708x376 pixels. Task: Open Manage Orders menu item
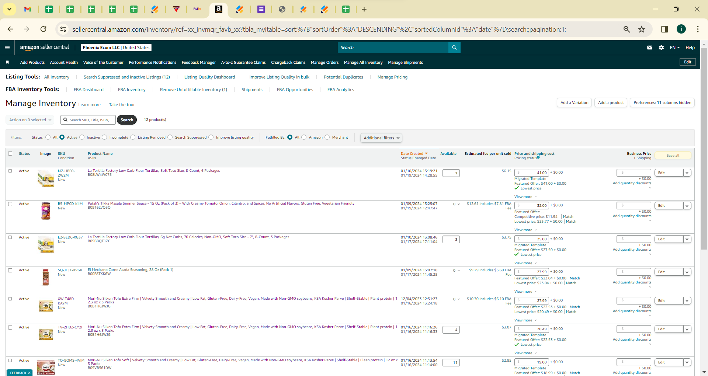pos(324,62)
